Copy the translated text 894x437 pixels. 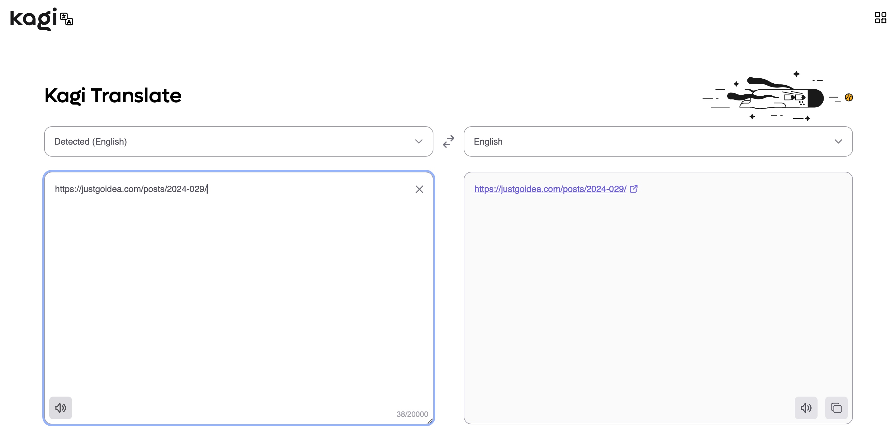pyautogui.click(x=837, y=408)
